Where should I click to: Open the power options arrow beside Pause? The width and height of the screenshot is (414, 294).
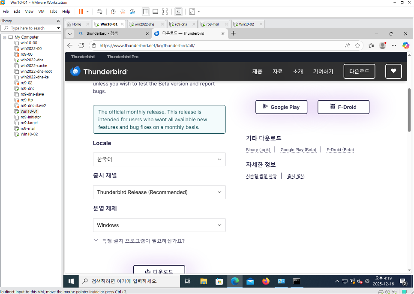pos(88,12)
